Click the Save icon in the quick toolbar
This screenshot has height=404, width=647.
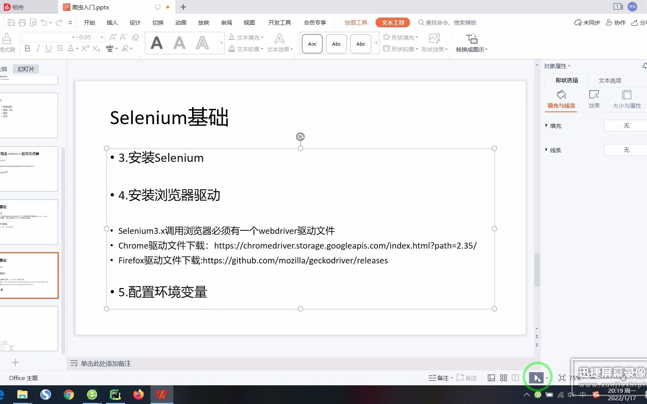11,22
